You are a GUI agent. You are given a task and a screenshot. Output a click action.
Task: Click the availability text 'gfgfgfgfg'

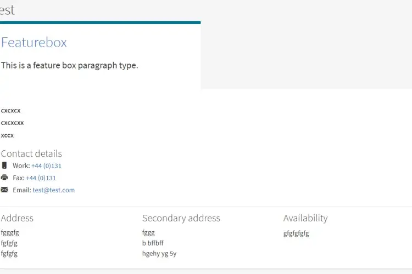(296, 233)
